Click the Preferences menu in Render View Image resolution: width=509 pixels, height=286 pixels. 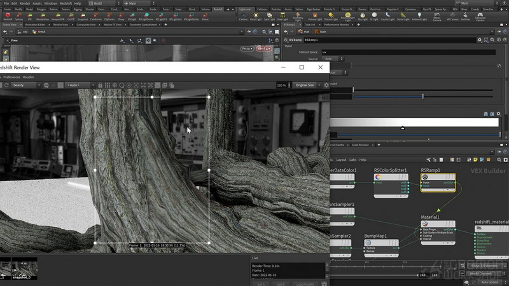[11, 77]
